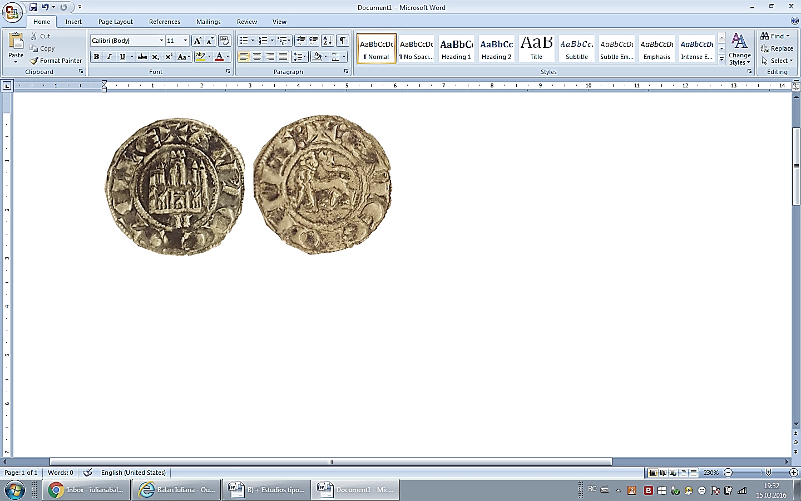The height and width of the screenshot is (501, 801).
Task: Expand the Styles gallery more arrow
Action: click(x=721, y=59)
